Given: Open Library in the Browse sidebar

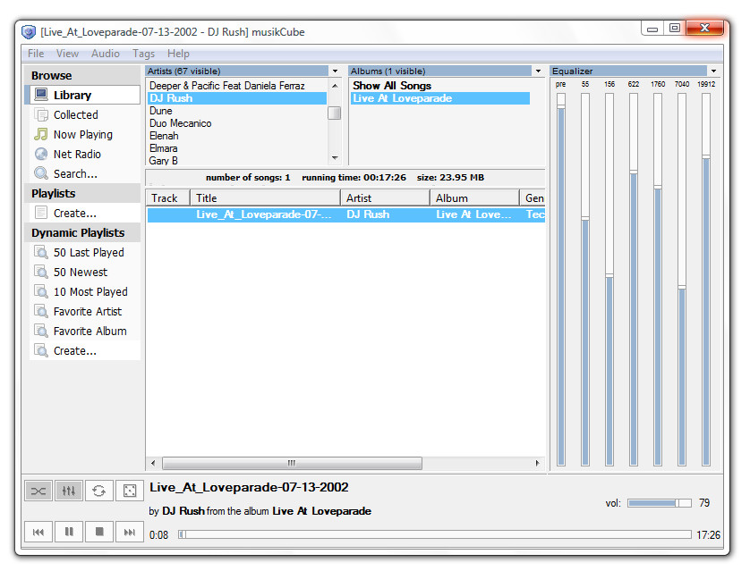Looking at the screenshot, I should 85,95.
